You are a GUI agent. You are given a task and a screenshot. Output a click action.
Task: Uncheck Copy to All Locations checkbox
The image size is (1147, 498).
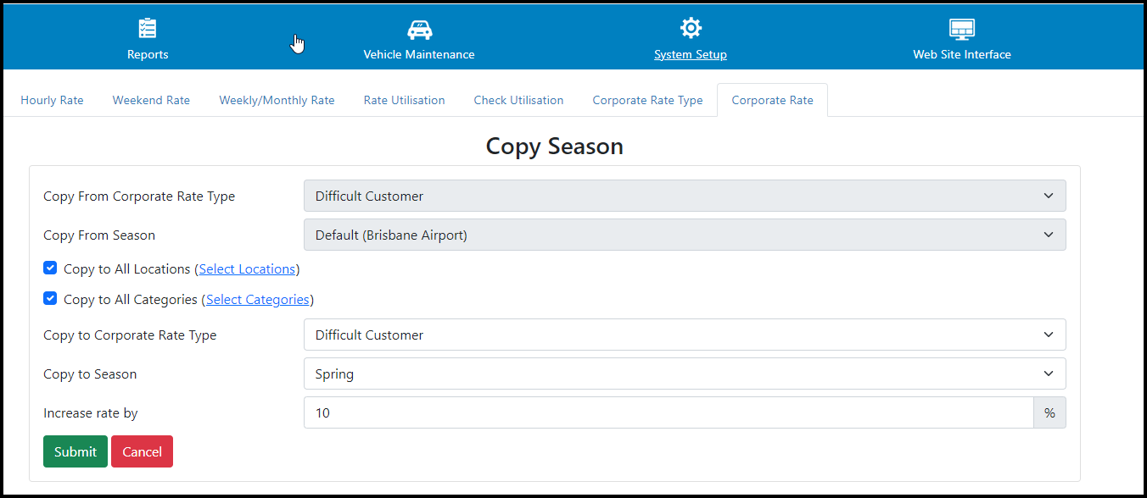click(50, 268)
